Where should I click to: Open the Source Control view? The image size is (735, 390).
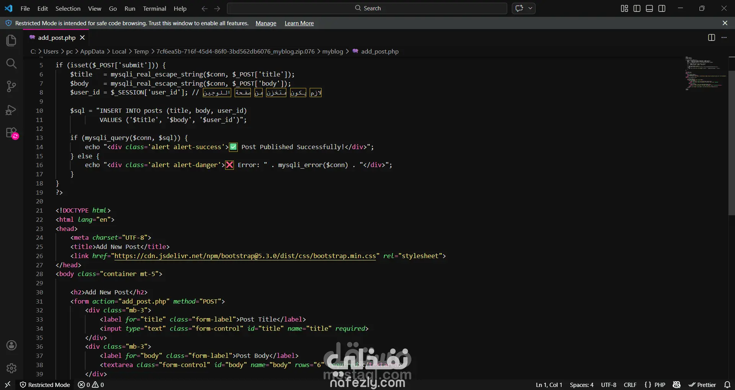pos(11,86)
